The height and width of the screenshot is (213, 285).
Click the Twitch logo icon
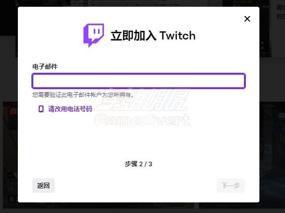(94, 35)
